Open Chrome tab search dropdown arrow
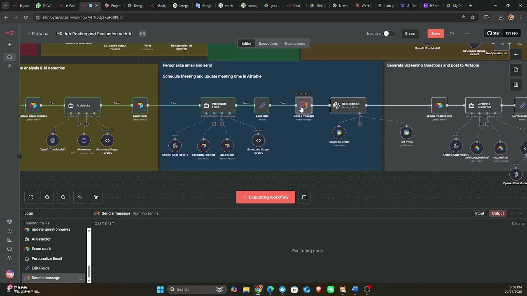This screenshot has height=296, width=527. tap(5, 6)
